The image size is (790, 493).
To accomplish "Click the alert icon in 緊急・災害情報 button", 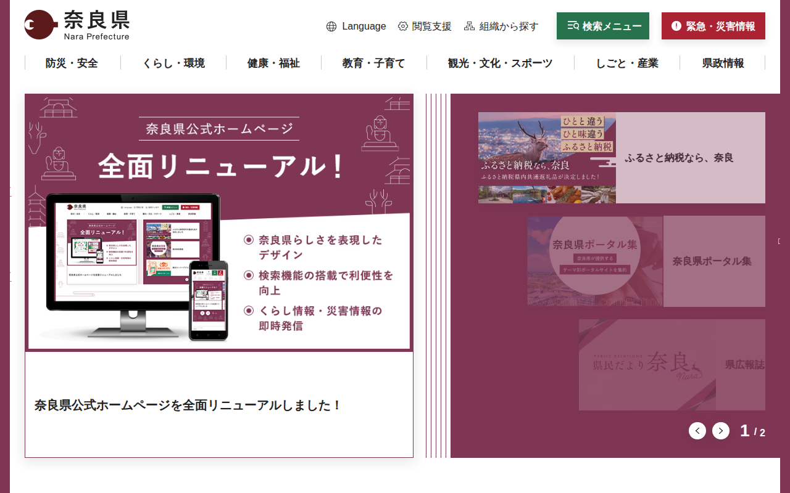I will [676, 26].
